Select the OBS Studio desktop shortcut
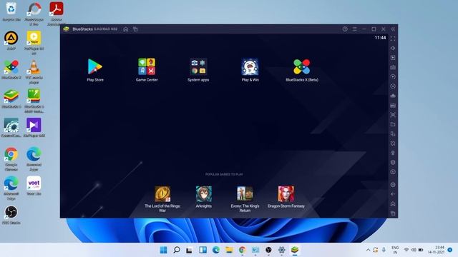458x257 pixels. pyautogui.click(x=11, y=215)
